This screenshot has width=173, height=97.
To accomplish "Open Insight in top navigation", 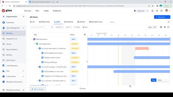I will (x=46, y=11).
